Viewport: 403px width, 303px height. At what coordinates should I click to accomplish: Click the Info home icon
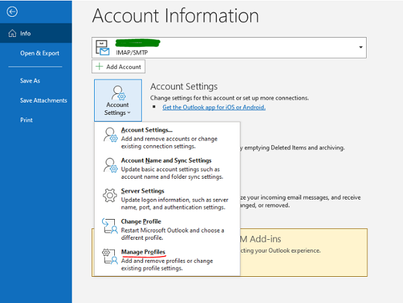coord(12,33)
